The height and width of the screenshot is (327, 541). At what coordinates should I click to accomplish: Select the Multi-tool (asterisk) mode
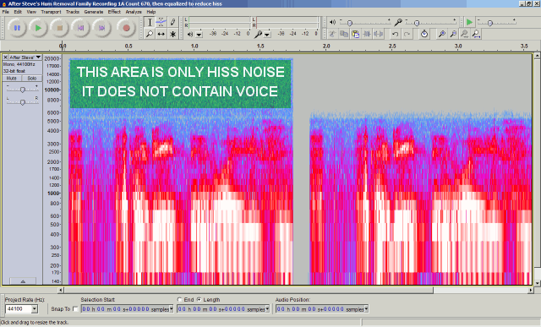(x=172, y=34)
